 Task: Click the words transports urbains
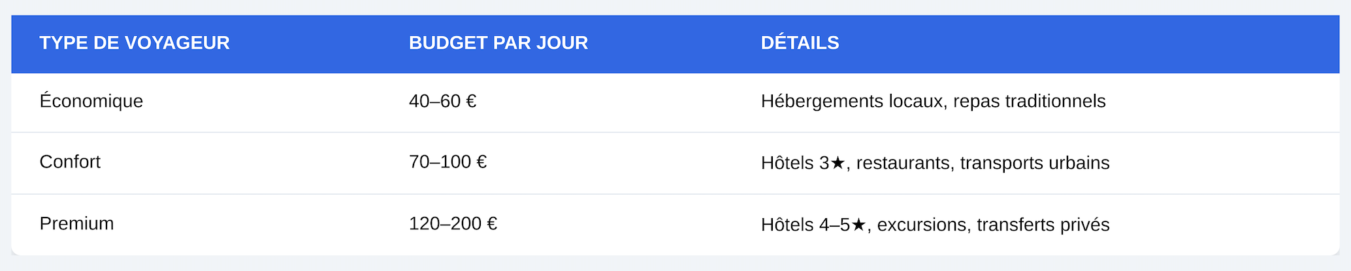click(1035, 163)
